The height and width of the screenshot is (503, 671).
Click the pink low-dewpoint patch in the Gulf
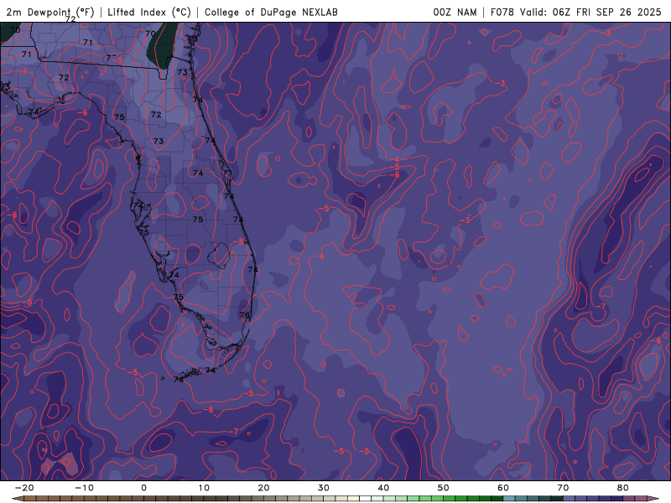(61, 465)
